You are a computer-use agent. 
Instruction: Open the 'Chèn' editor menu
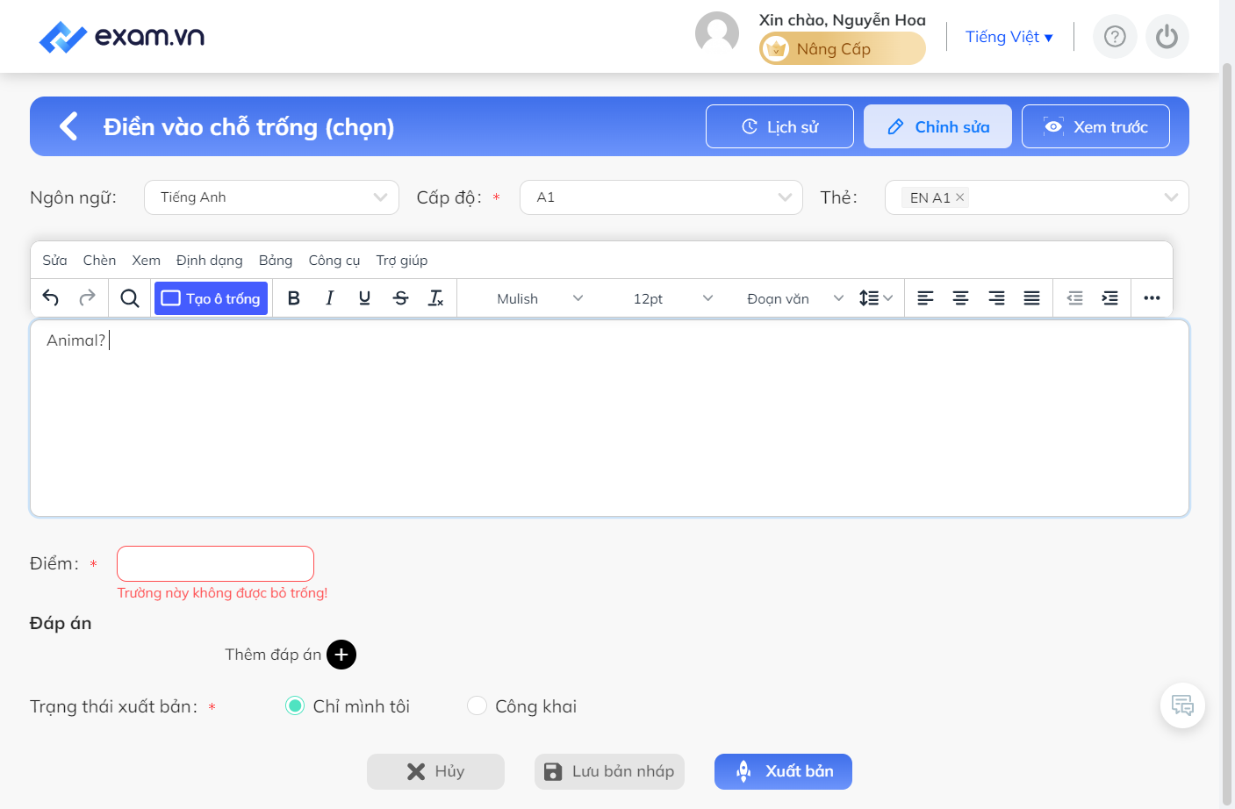(99, 261)
